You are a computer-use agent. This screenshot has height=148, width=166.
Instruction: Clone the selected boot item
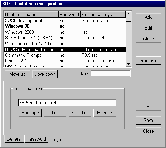pos(148,39)
